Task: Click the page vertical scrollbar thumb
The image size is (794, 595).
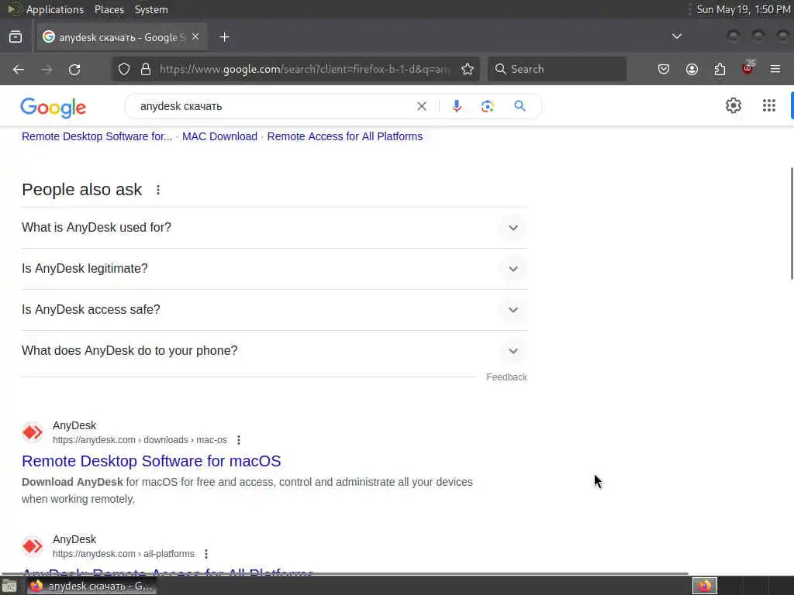Action: pyautogui.click(x=792, y=222)
